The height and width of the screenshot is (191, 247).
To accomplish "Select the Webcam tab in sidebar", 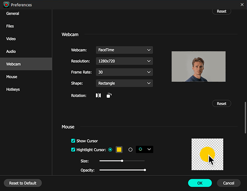I will tap(26, 64).
